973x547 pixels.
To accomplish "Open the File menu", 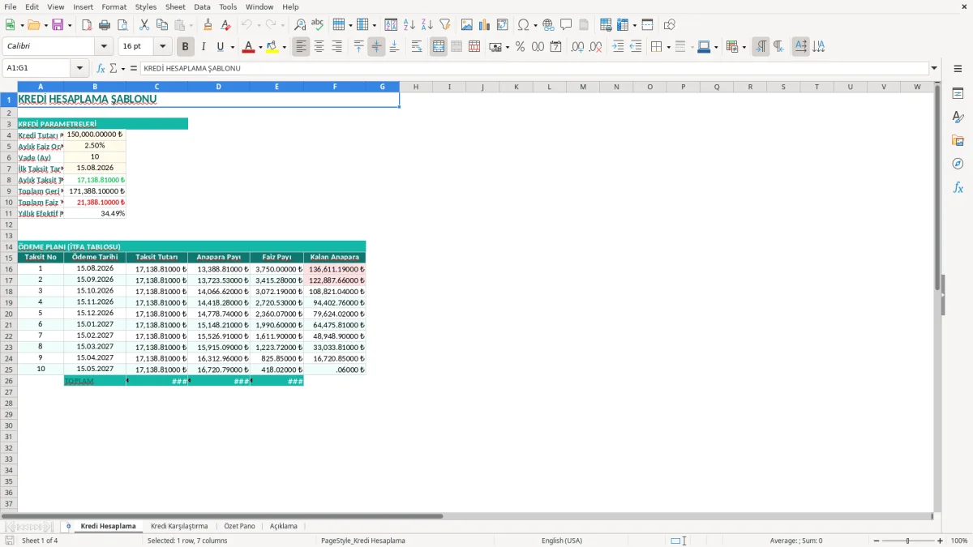I will tap(10, 6).
